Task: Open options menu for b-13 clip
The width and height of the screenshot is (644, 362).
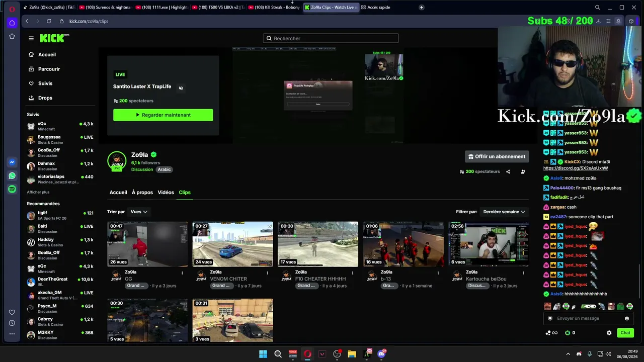Action: point(438,273)
